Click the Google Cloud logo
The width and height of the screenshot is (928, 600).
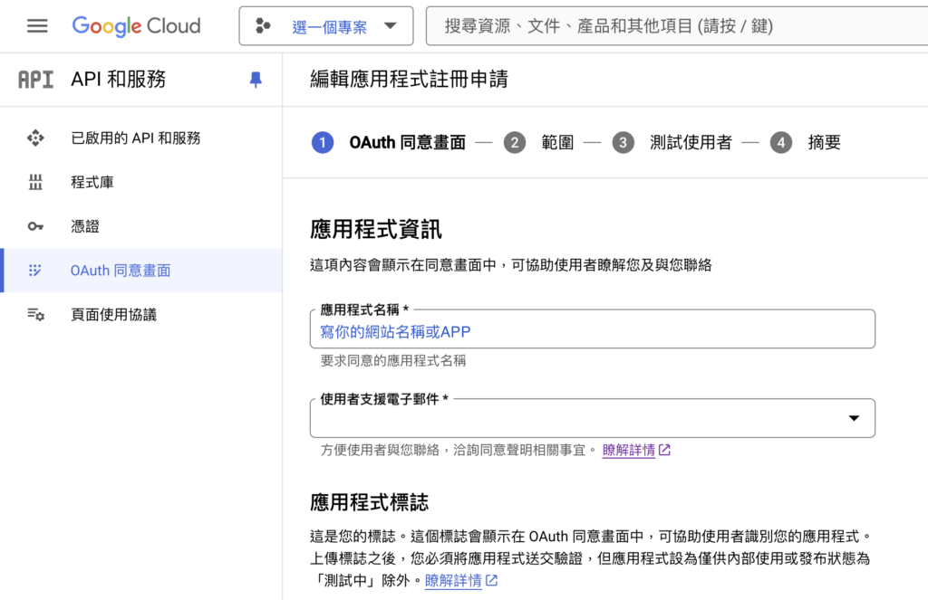pyautogui.click(x=136, y=26)
